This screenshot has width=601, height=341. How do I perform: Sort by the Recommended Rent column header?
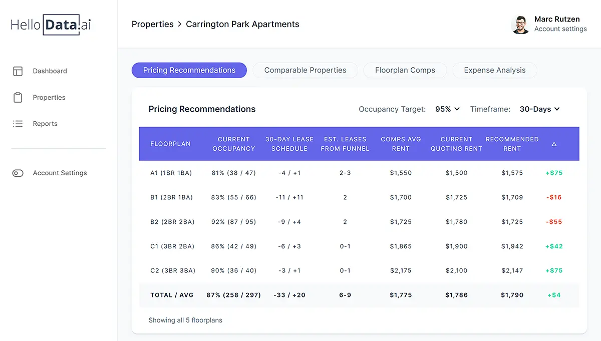point(512,144)
